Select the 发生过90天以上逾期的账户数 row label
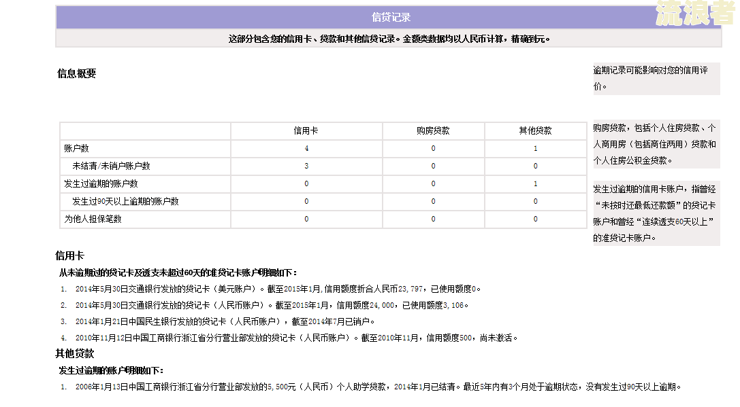The width and height of the screenshot is (740, 407). click(x=125, y=202)
